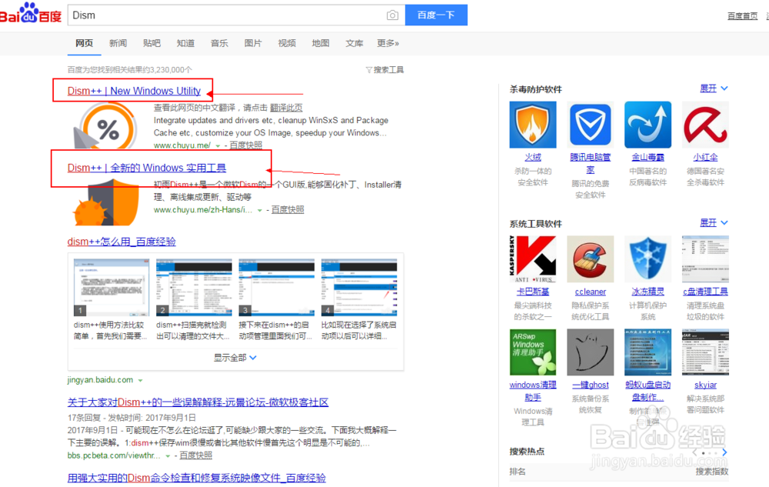Open dropdown arrow next to www.chuyu.me/
Viewport: 769px width, 487px height.
218,145
